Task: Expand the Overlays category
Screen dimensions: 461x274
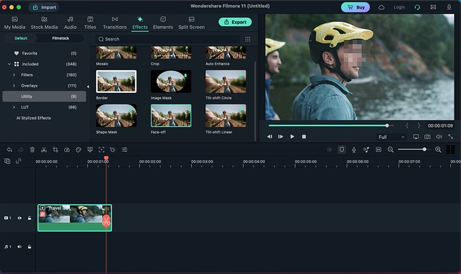Action: [x=14, y=86]
